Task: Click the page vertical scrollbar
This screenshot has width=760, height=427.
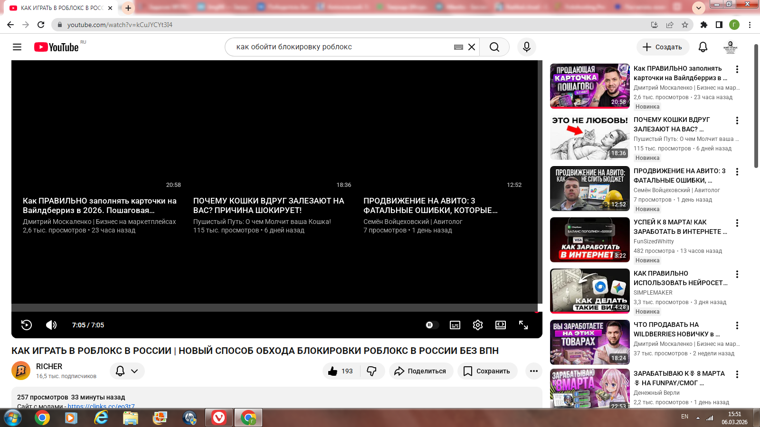Action: (x=756, y=107)
